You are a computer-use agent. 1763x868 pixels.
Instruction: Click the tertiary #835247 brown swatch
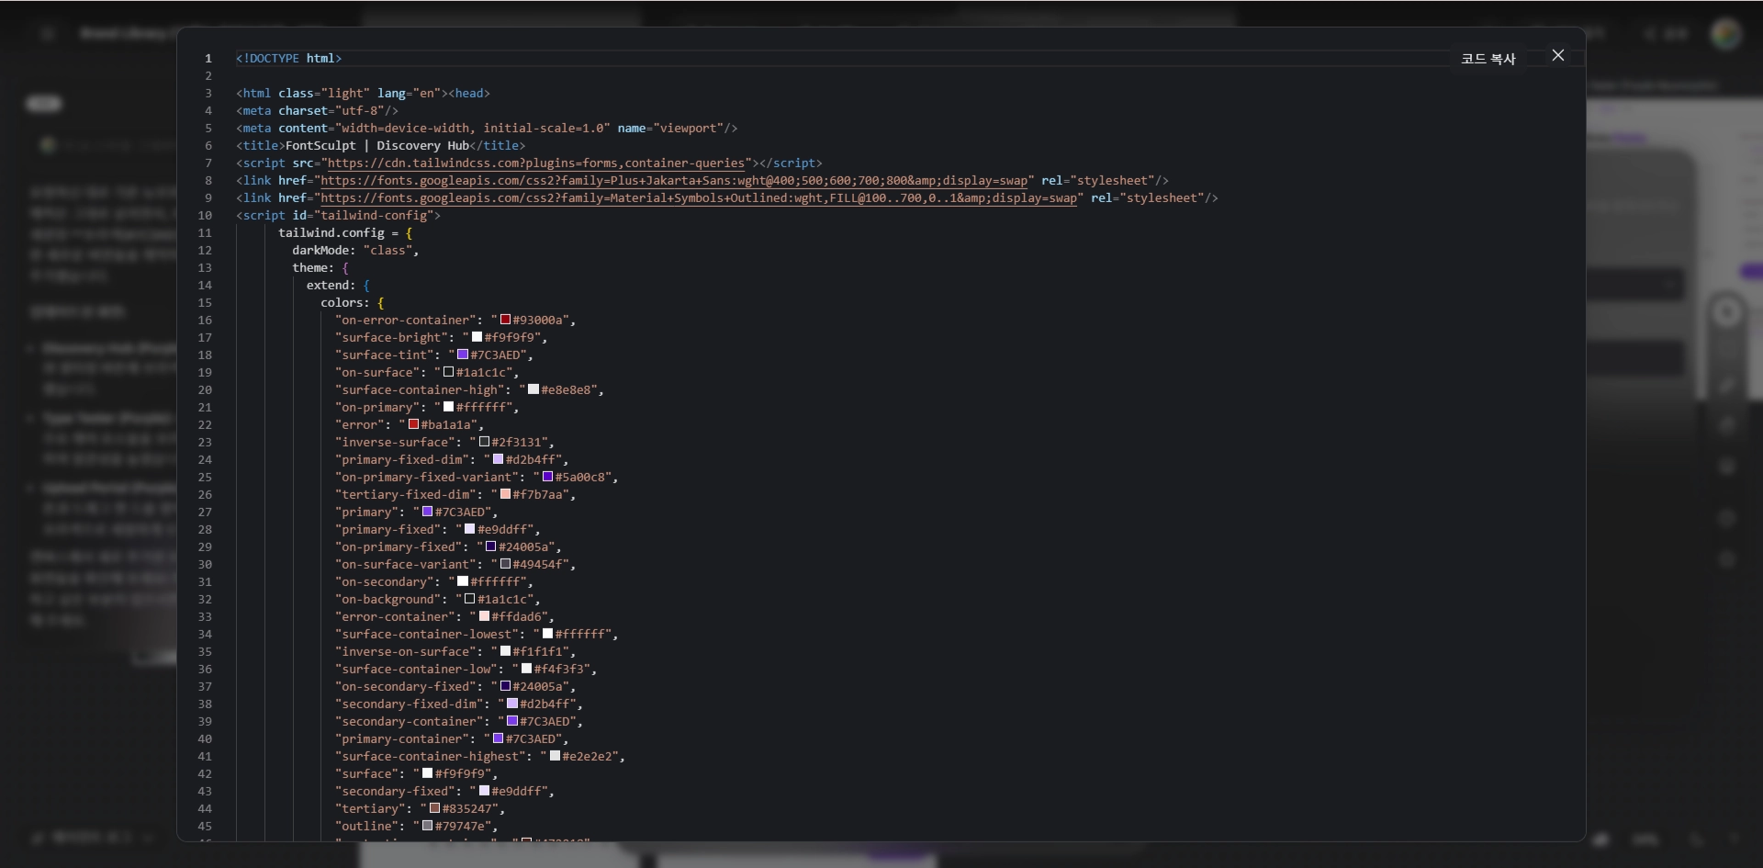434,809
